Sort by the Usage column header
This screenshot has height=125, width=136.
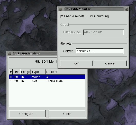pos(25,72)
